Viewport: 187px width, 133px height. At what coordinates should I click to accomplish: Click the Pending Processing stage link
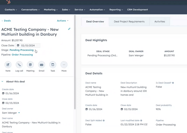pos(21,50)
